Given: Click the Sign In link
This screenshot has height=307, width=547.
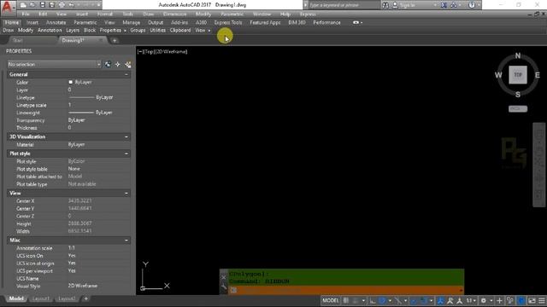Looking at the screenshot, I should pos(408,5).
